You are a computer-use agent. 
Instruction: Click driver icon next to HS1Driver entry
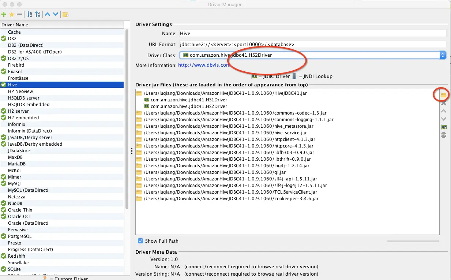(147, 100)
